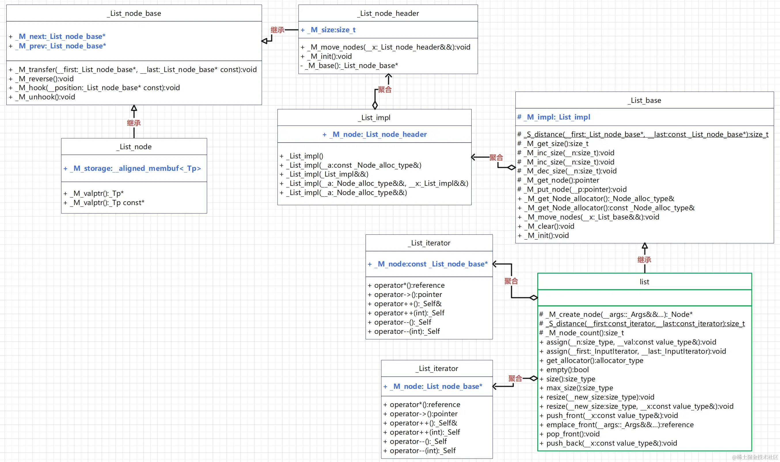This screenshot has width=780, height=462.
Task: Click the aggregation diamond atop _List_impl box
Action: 375,105
